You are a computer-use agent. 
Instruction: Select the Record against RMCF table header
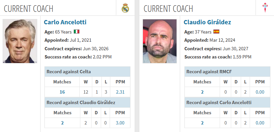(227, 72)
